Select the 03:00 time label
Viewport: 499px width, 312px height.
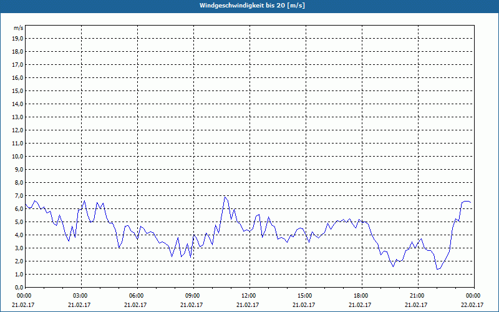click(x=81, y=296)
